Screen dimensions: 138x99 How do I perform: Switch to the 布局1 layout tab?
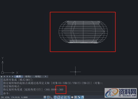point(28,77)
